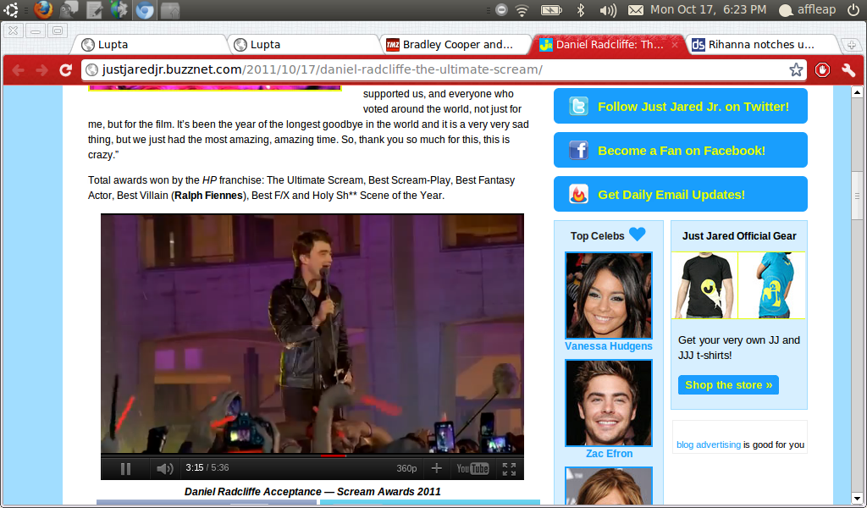The height and width of the screenshot is (508, 867).
Task: Switch to the first Lupta tab
Action: 151,45
